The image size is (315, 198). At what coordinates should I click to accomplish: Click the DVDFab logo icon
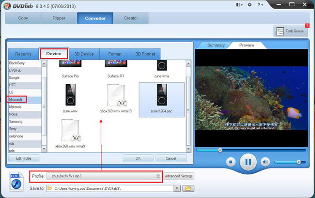[x=7, y=6]
